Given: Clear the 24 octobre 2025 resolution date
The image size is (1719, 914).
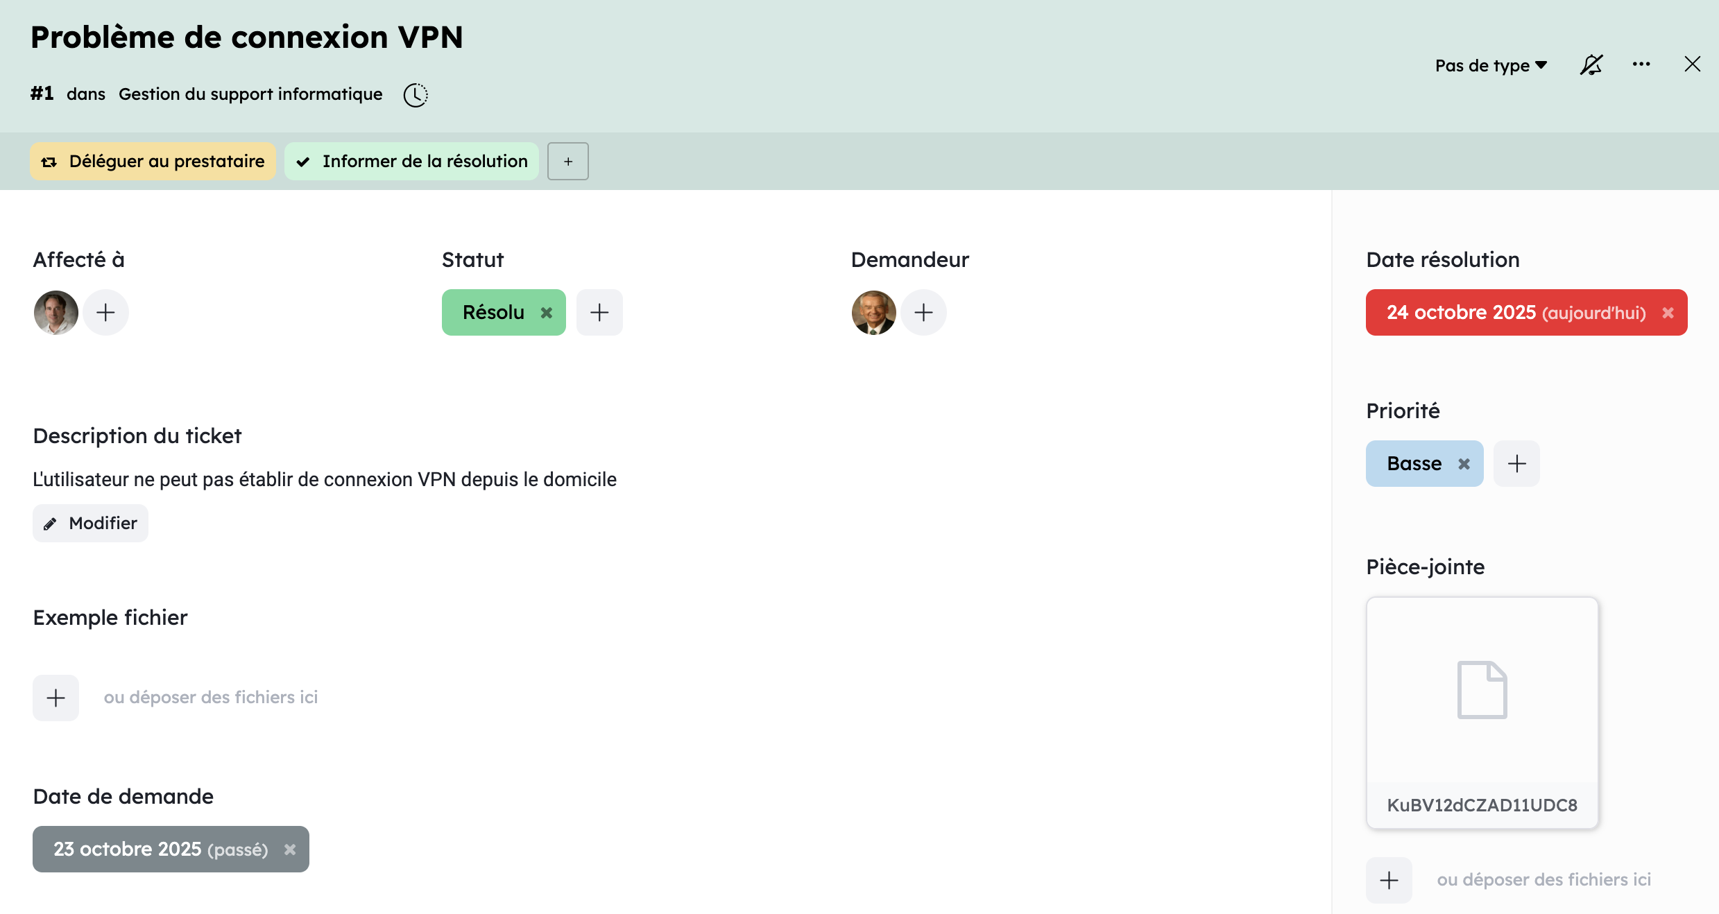Looking at the screenshot, I should 1668,313.
